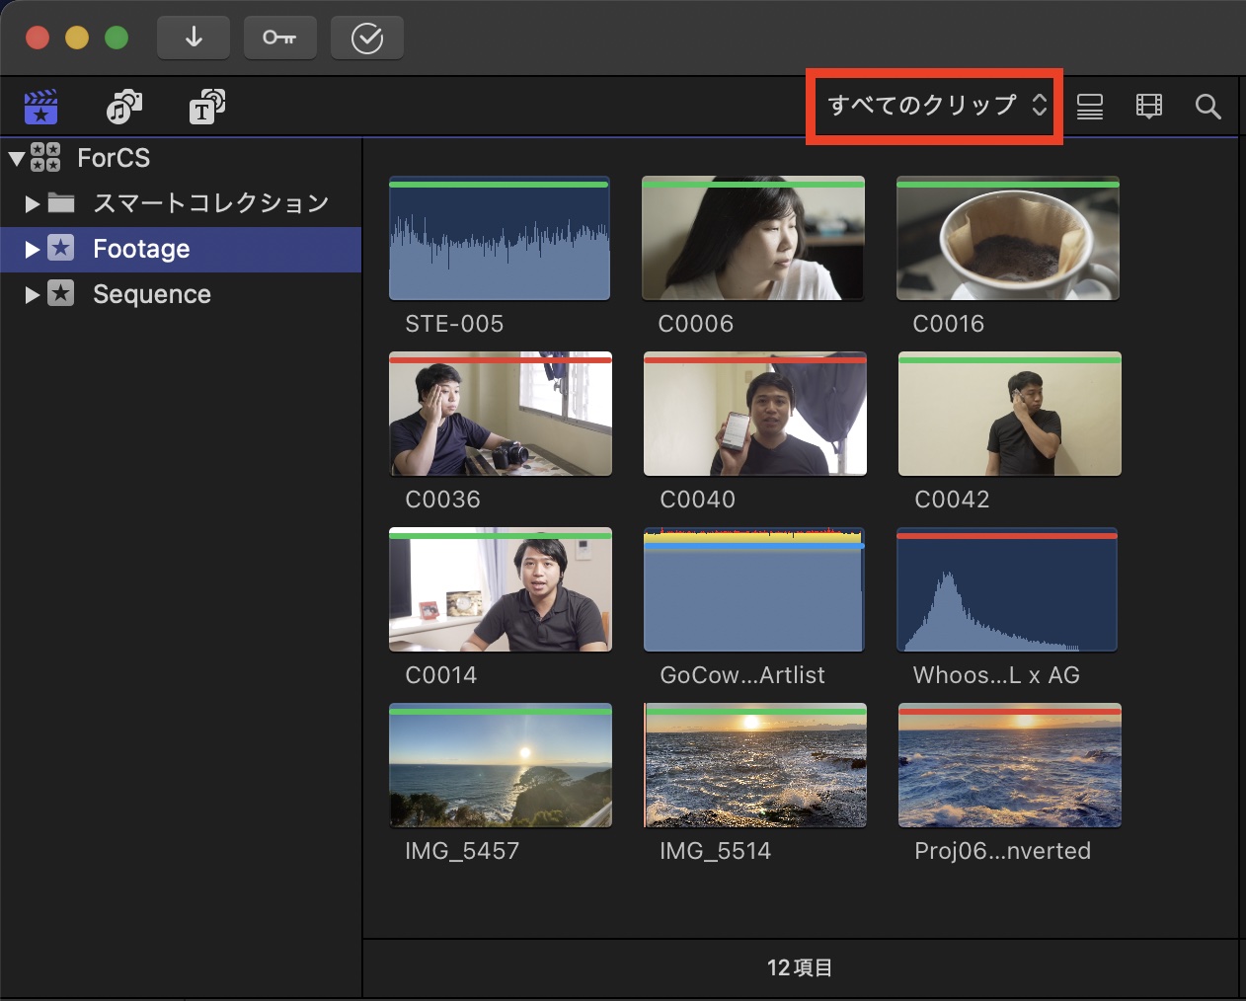Expand the スマートコレクション folder
The width and height of the screenshot is (1246, 1001).
[32, 203]
